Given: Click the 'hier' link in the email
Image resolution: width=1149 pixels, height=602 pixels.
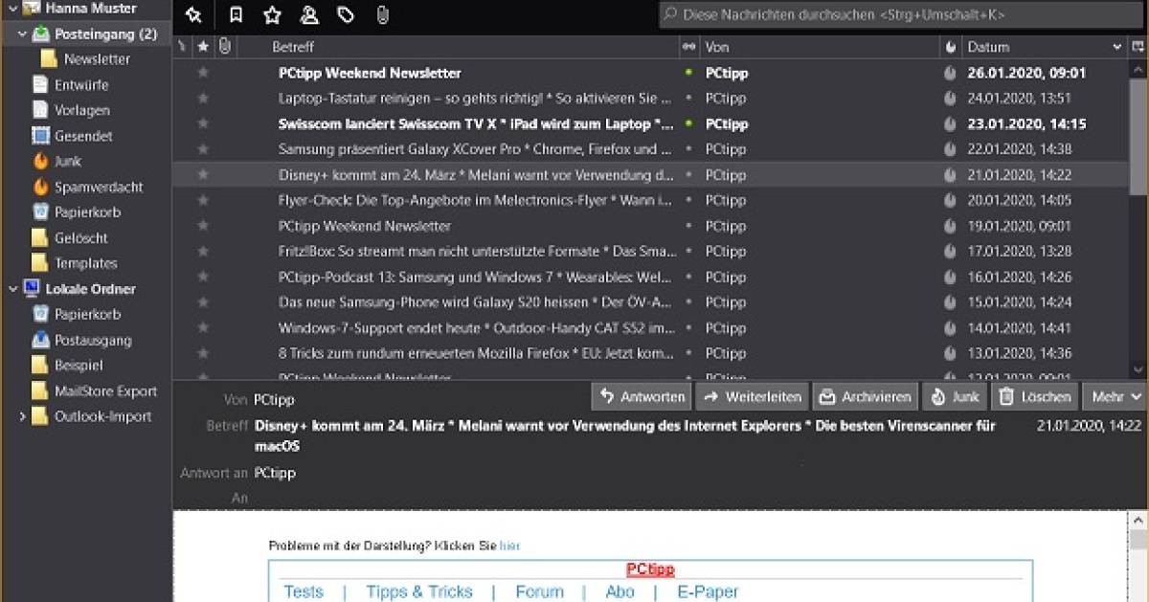Looking at the screenshot, I should point(509,546).
